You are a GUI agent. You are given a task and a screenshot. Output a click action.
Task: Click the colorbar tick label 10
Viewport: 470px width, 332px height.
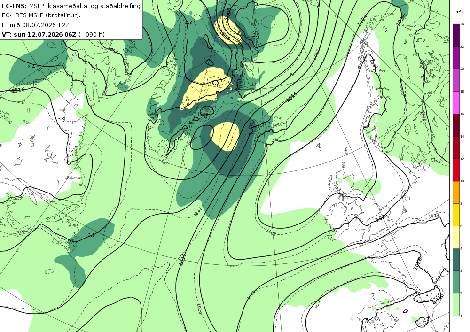pyautogui.click(x=462, y=181)
